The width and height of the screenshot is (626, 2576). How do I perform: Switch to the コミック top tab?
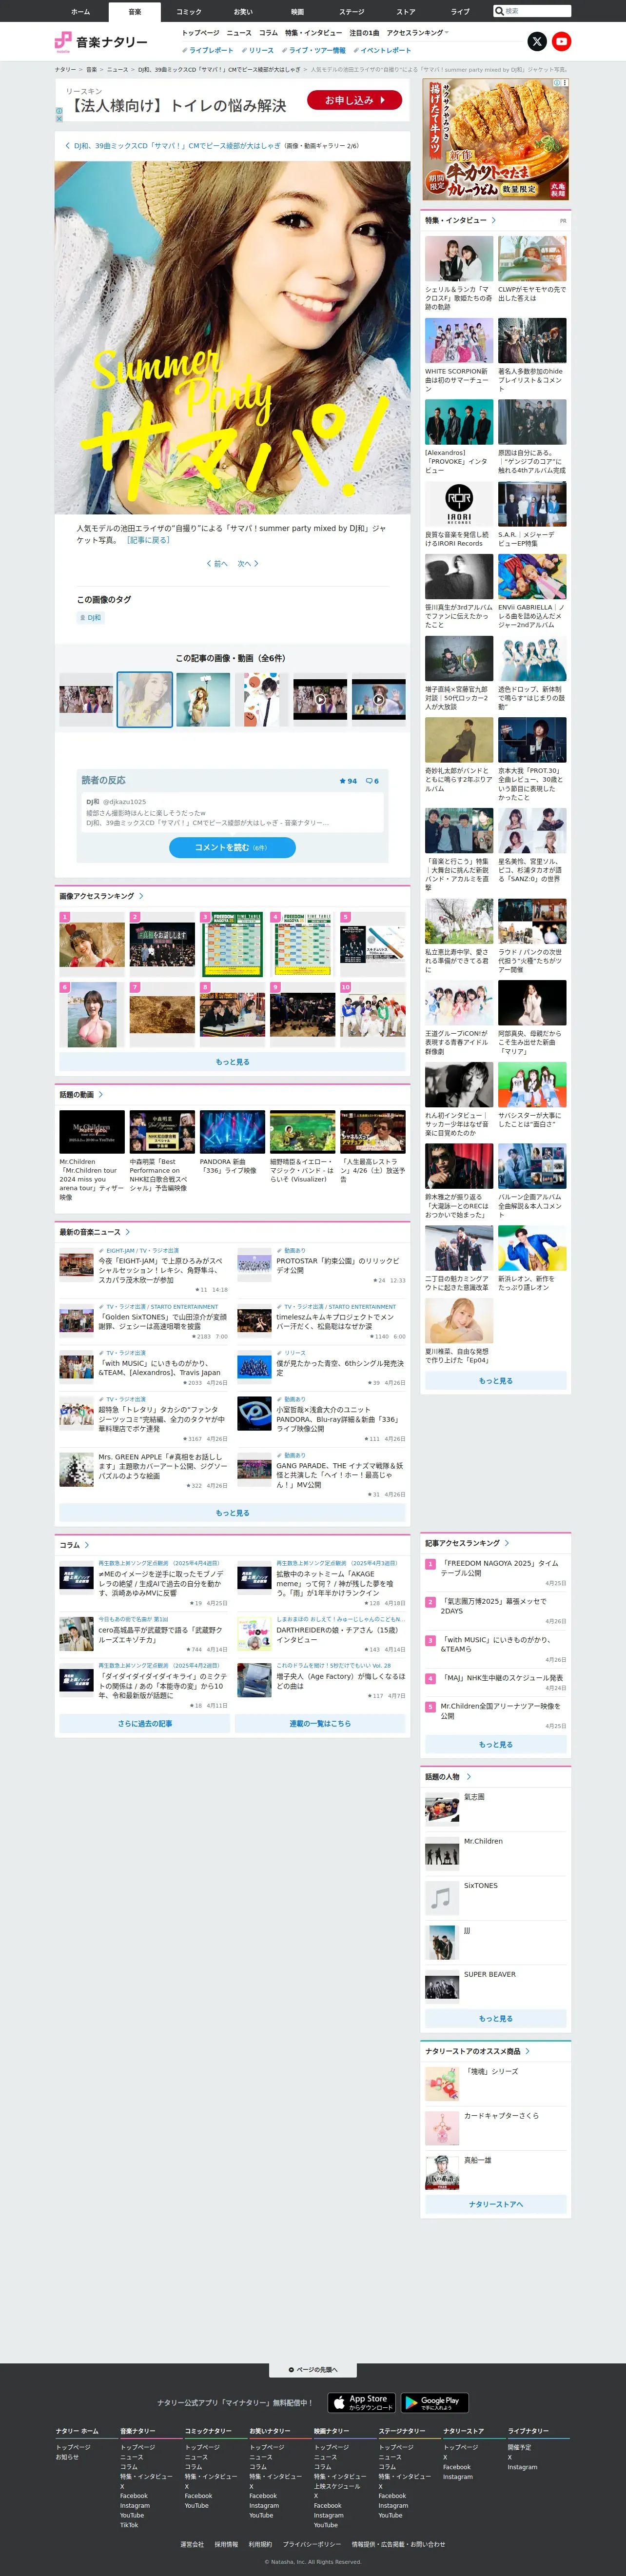189,11
